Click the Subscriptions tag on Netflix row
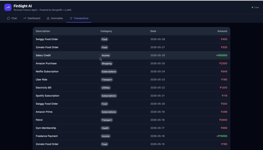Screen dimensions: 263x150 pyautogui.click(x=109, y=71)
